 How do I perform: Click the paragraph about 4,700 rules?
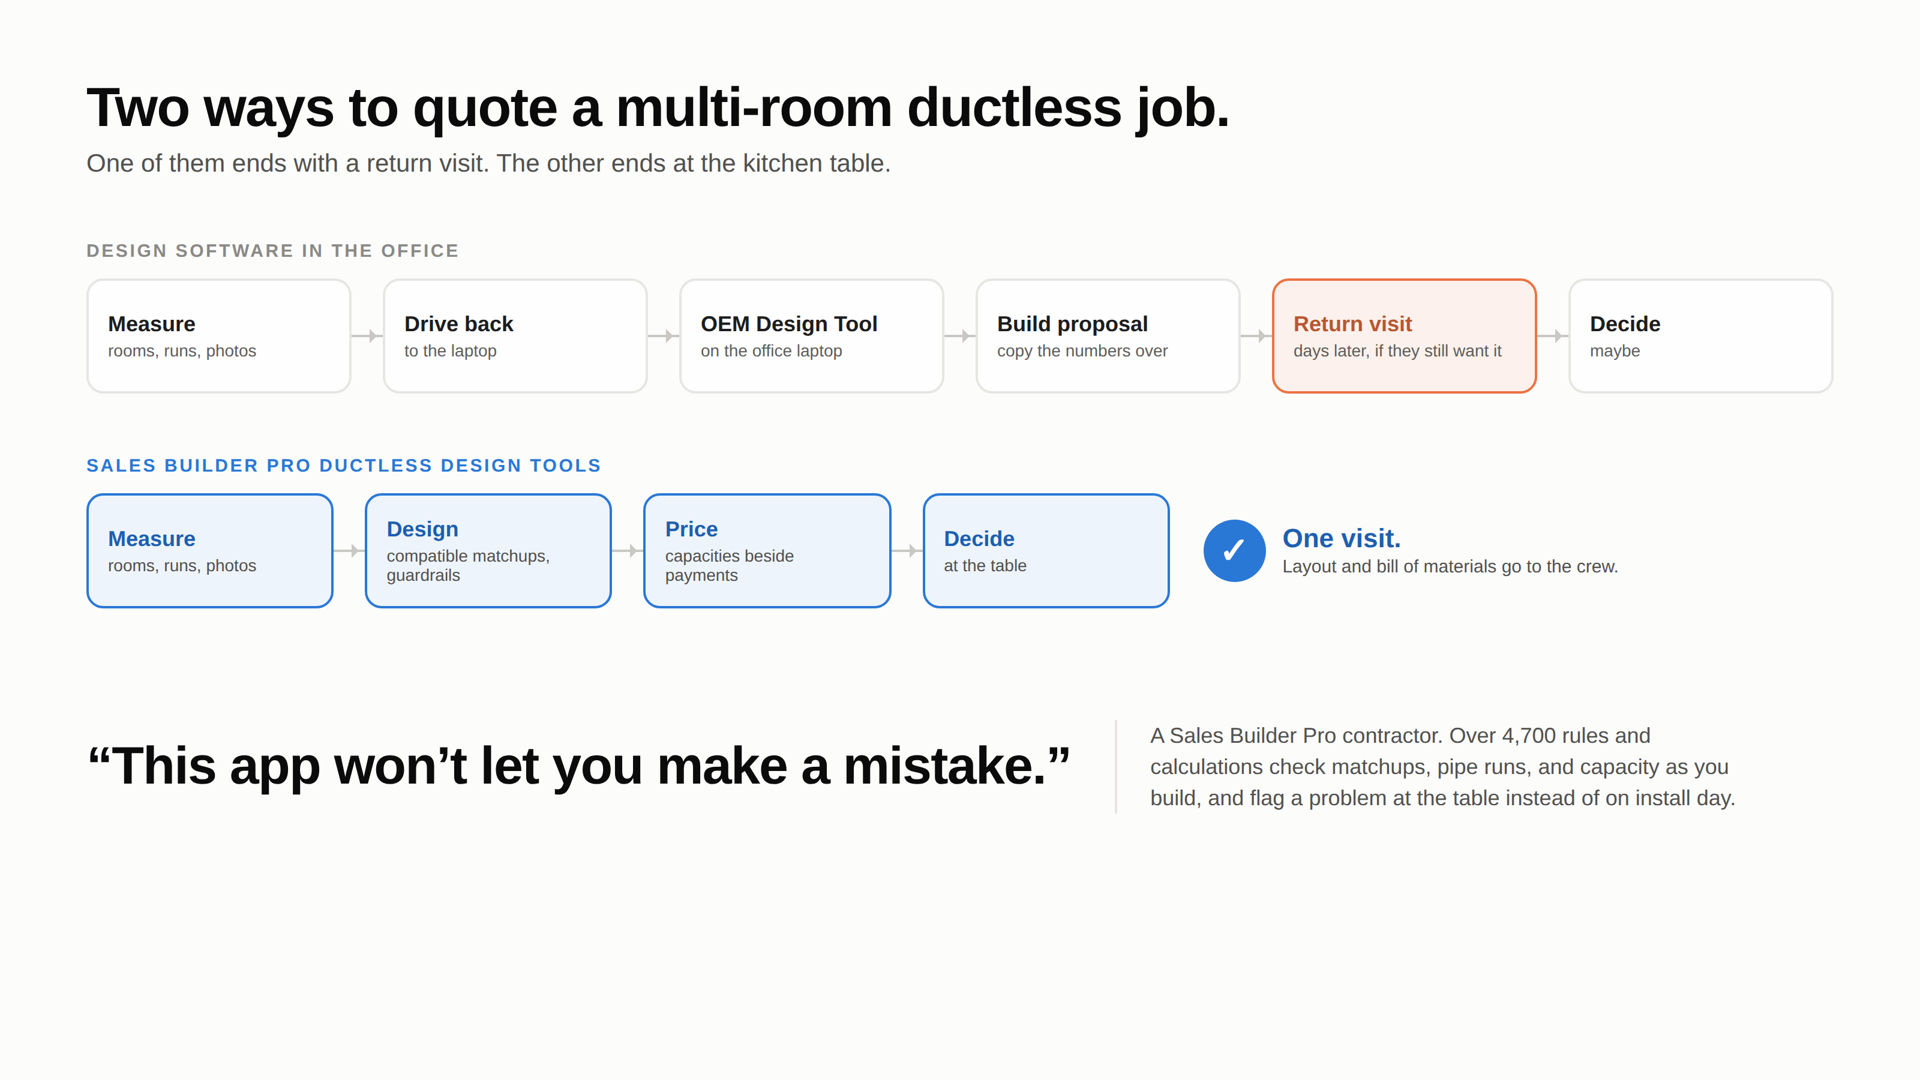1443,767
